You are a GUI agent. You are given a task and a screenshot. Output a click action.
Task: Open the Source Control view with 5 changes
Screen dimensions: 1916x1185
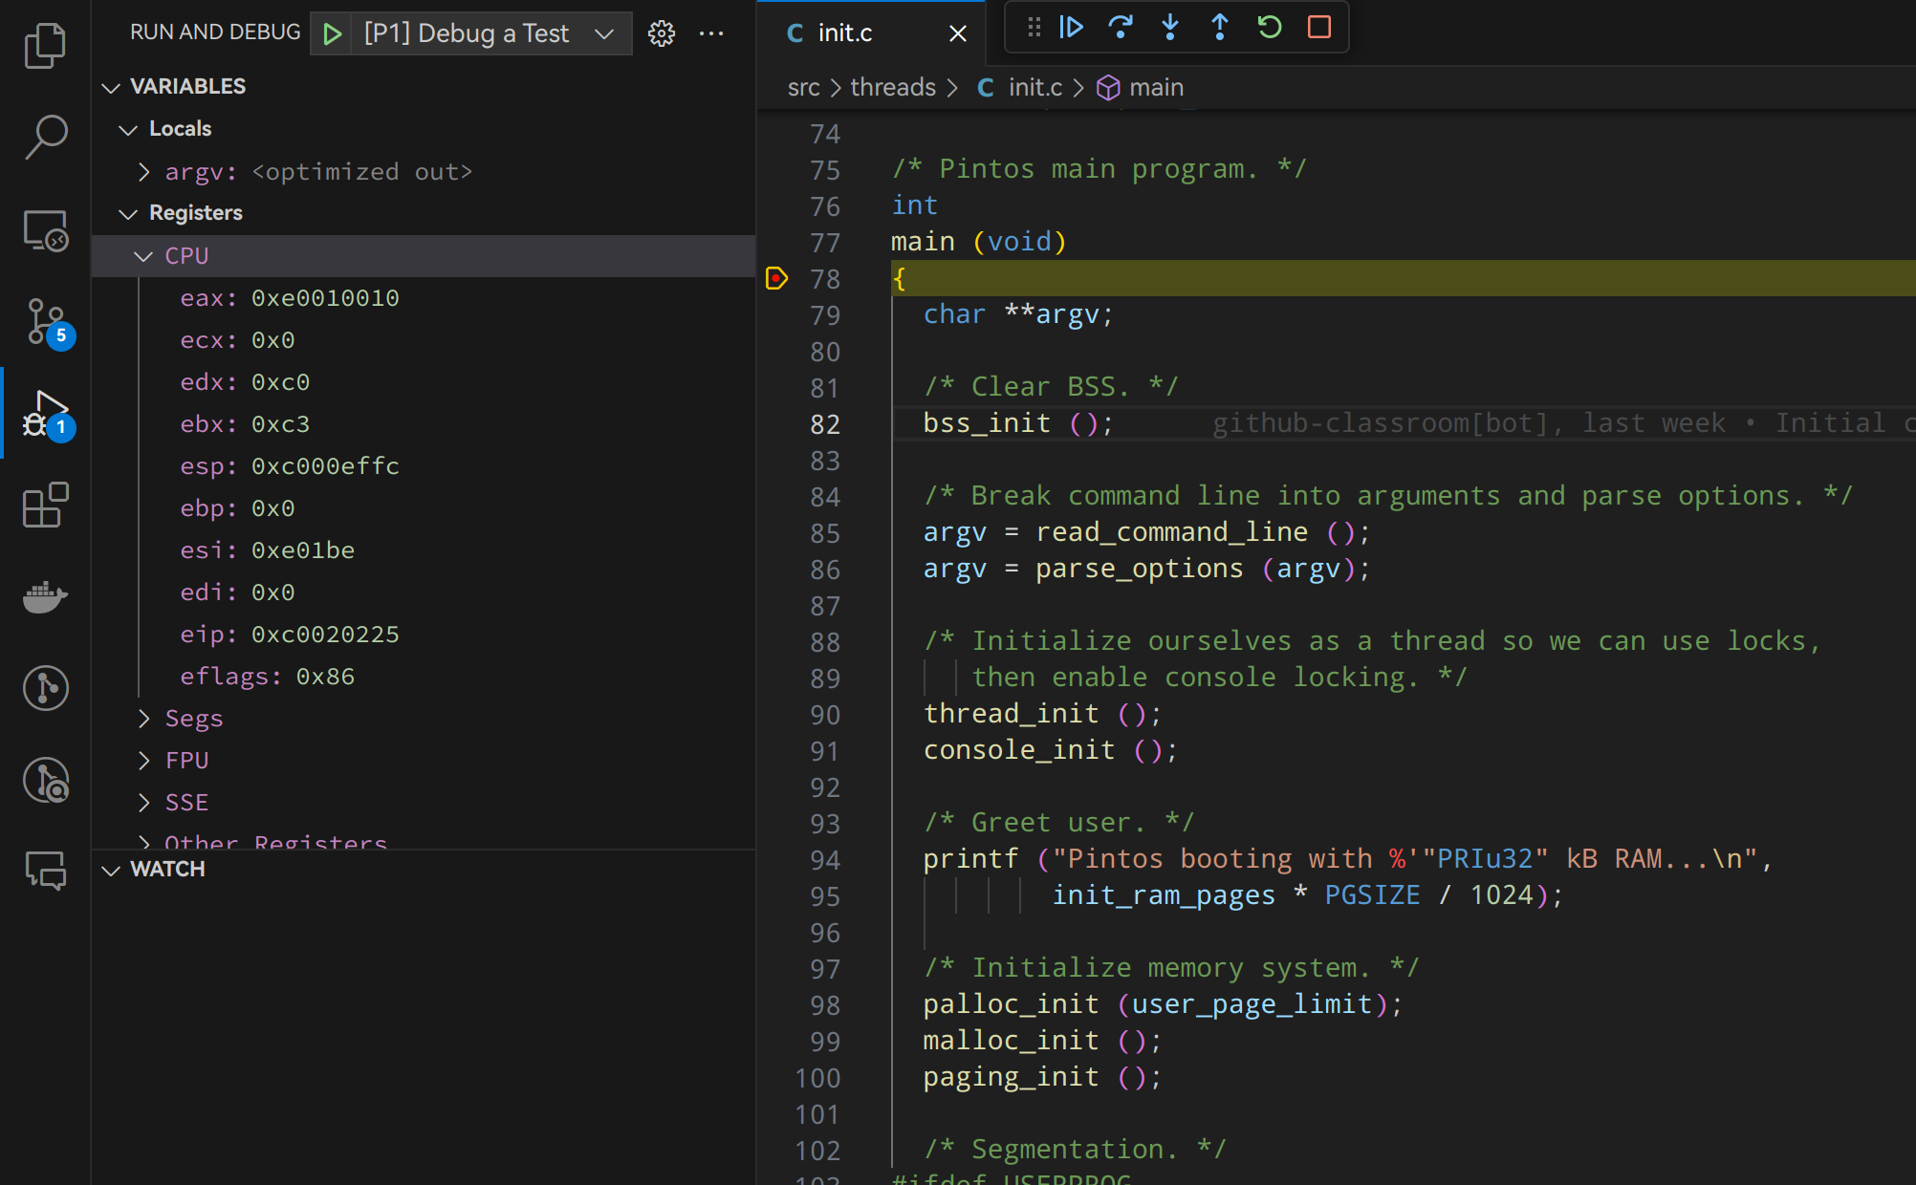[45, 321]
